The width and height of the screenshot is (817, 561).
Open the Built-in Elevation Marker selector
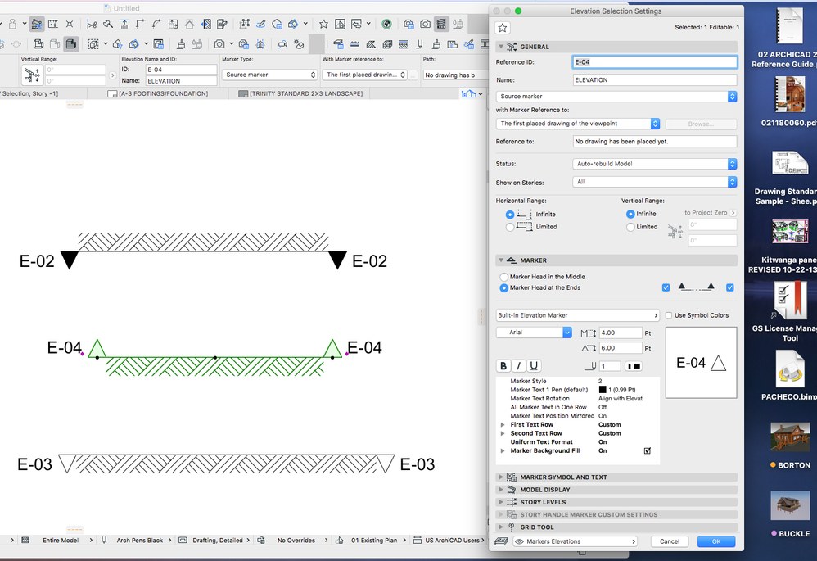click(578, 315)
